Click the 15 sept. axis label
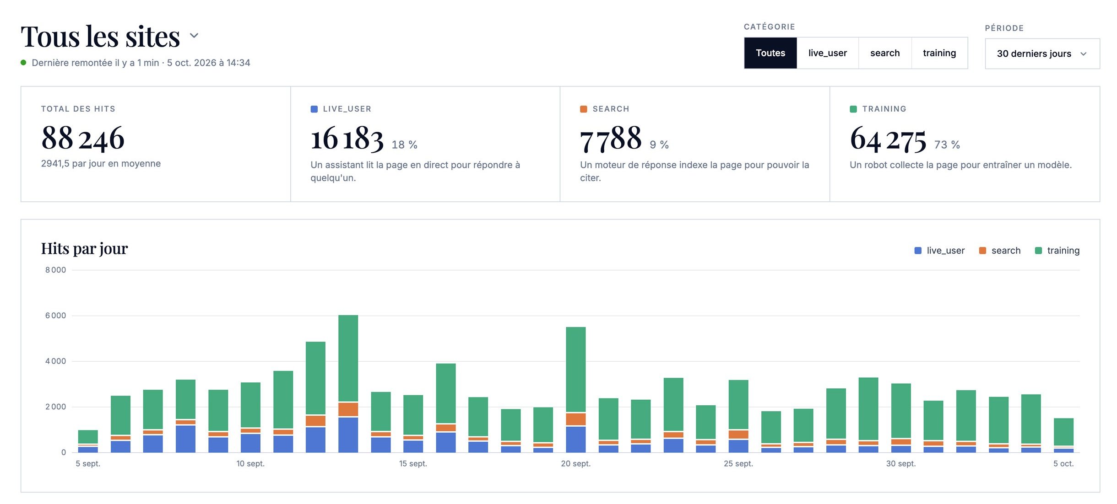This screenshot has width=1117, height=504. point(413,464)
